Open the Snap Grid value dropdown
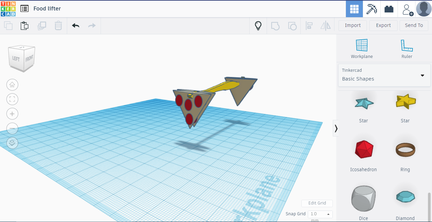 (x=328, y=214)
